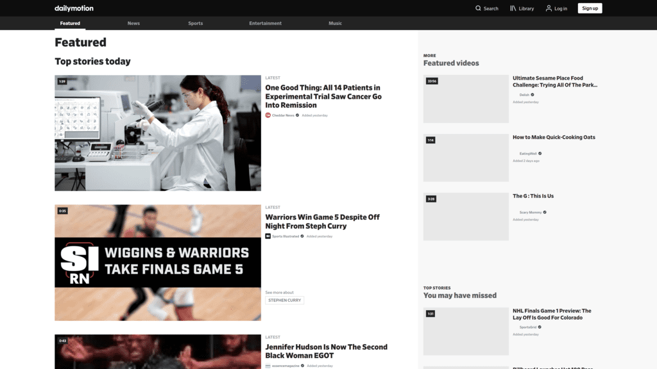Image resolution: width=657 pixels, height=369 pixels.
Task: Open the News tab
Action: coord(133,24)
